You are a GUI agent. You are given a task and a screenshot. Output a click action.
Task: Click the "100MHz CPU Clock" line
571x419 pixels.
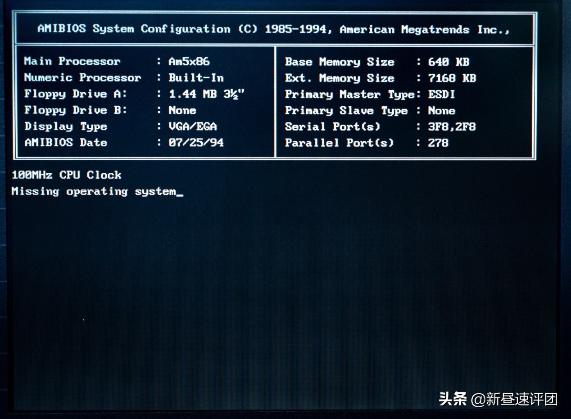tap(66, 175)
